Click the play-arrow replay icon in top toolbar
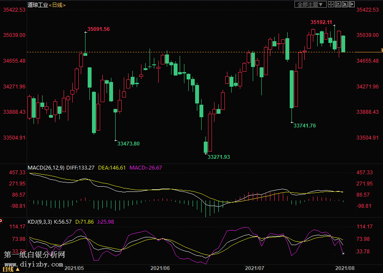Image resolution: width=383 pixels, height=273 pixels. (x=345, y=4)
